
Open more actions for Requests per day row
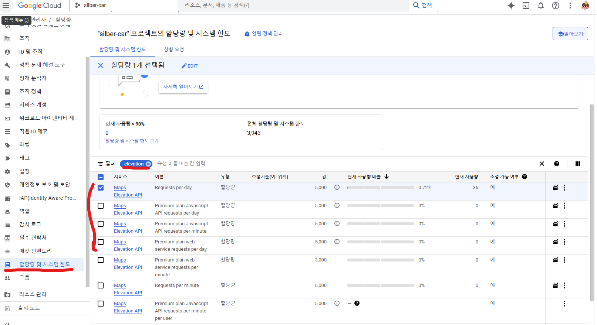(x=564, y=188)
